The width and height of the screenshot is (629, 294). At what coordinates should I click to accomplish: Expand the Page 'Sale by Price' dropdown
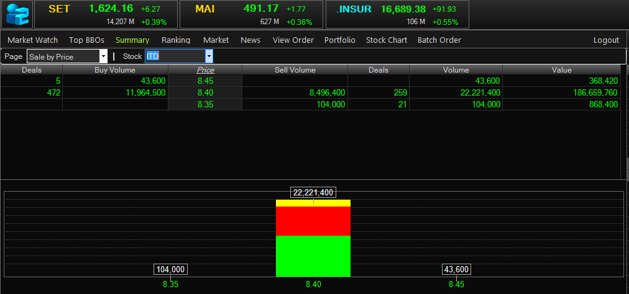click(x=103, y=56)
